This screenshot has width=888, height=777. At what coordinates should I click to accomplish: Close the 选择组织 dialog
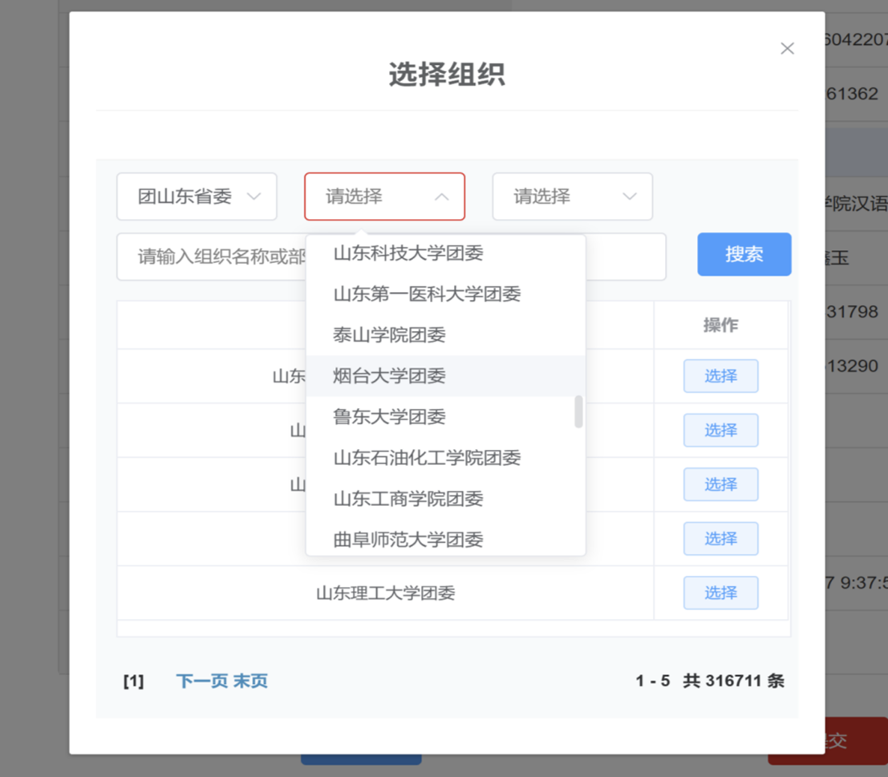pos(787,49)
